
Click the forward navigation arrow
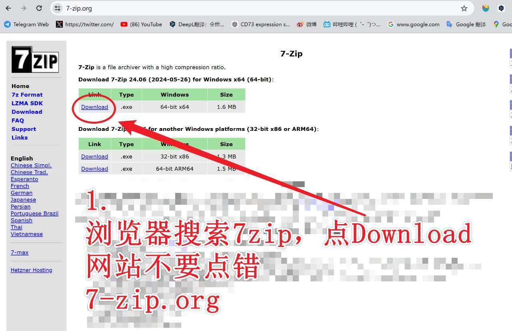click(x=24, y=8)
